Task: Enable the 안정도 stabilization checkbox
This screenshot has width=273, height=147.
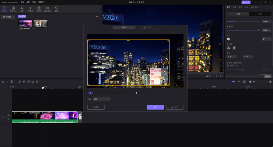Action: [228, 66]
